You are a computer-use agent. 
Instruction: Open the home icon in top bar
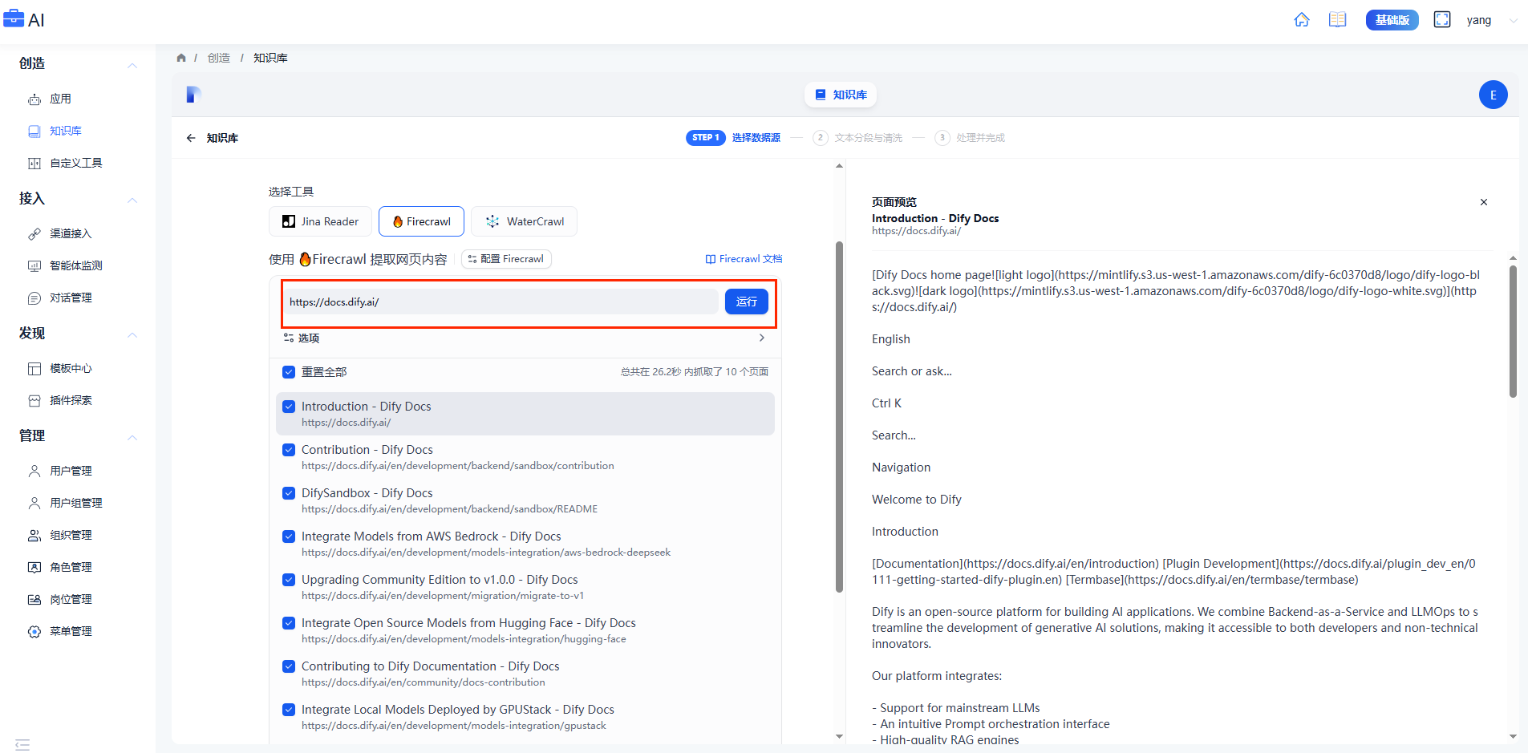[x=1302, y=20]
